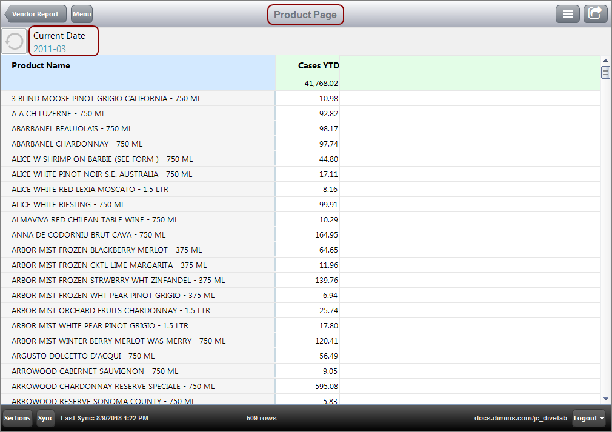Click the export/share icon
This screenshot has height=432, width=612.
(595, 13)
